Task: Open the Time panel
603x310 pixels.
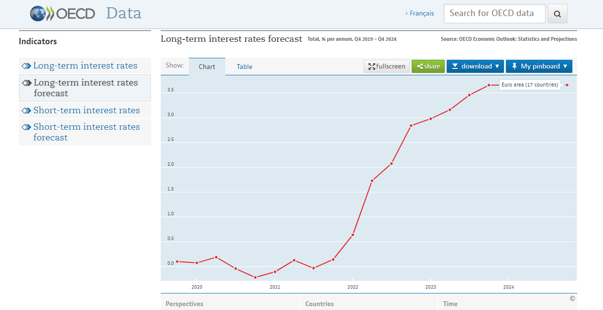Action: 450,304
